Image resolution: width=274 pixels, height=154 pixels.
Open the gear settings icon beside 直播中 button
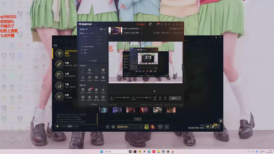pos(165,98)
